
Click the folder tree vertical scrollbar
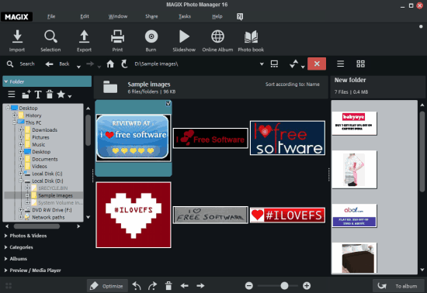[88, 130]
